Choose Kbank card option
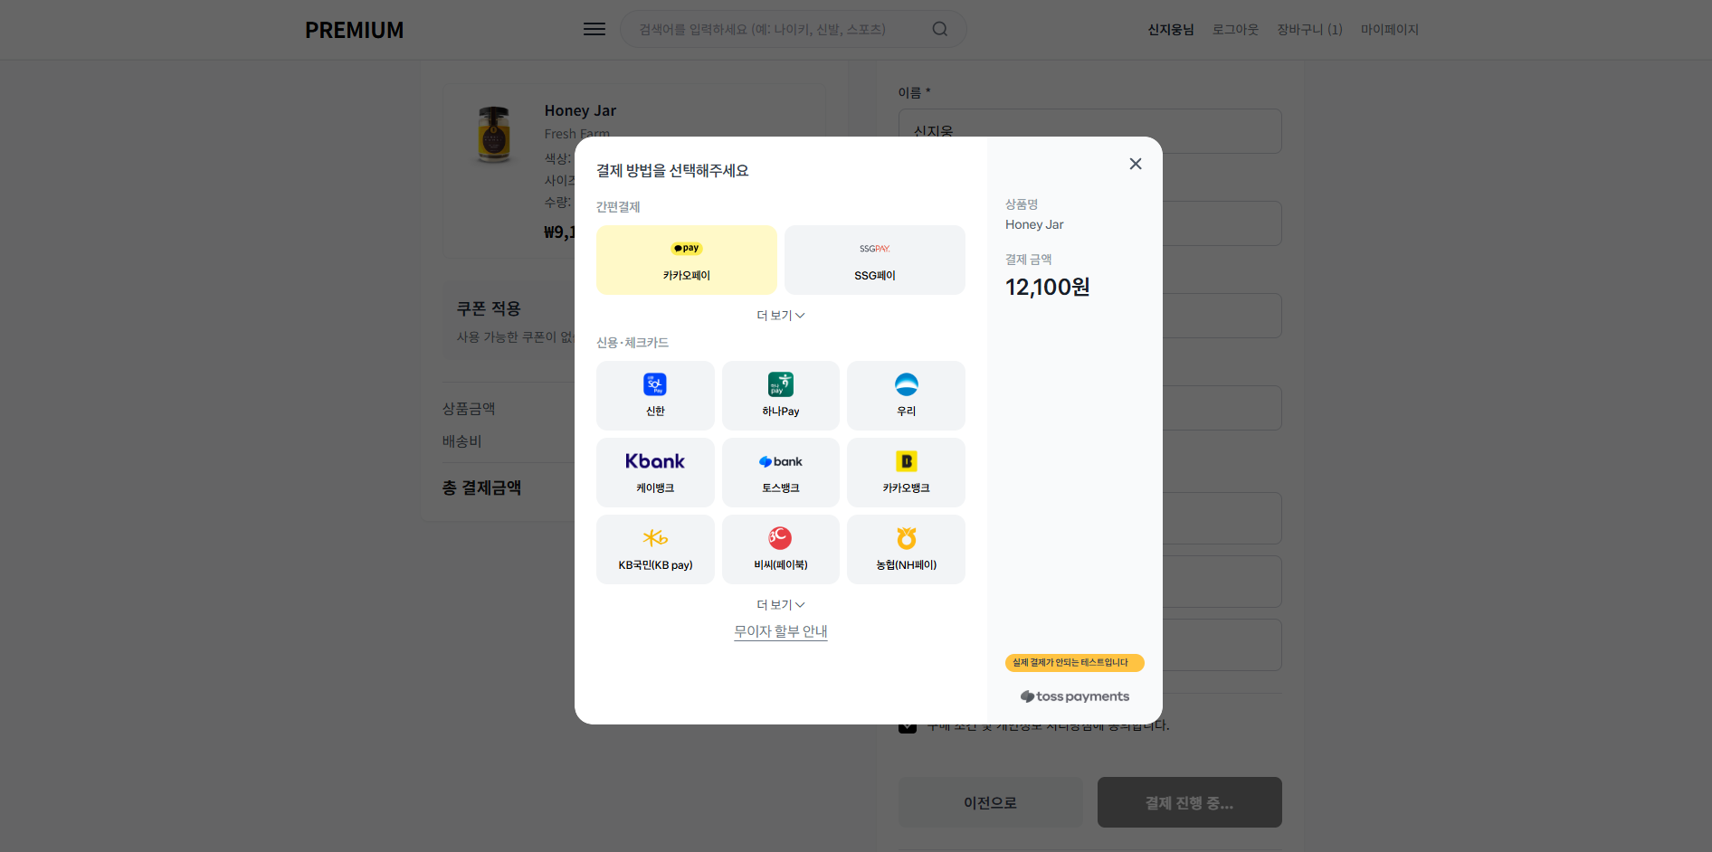Viewport: 1712px width, 852px height. [655, 472]
